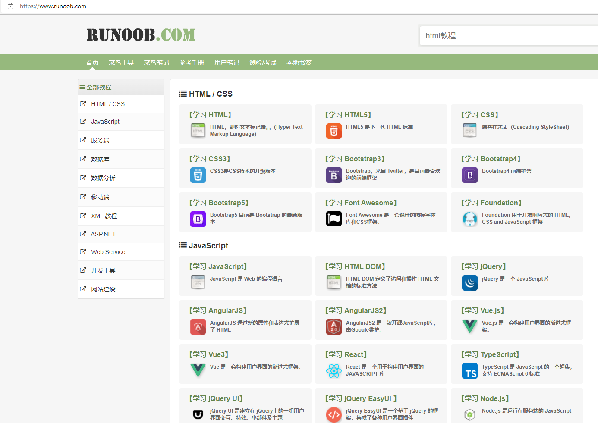Click the browser URL www.runoob.com
The height and width of the screenshot is (423, 598).
53,6
